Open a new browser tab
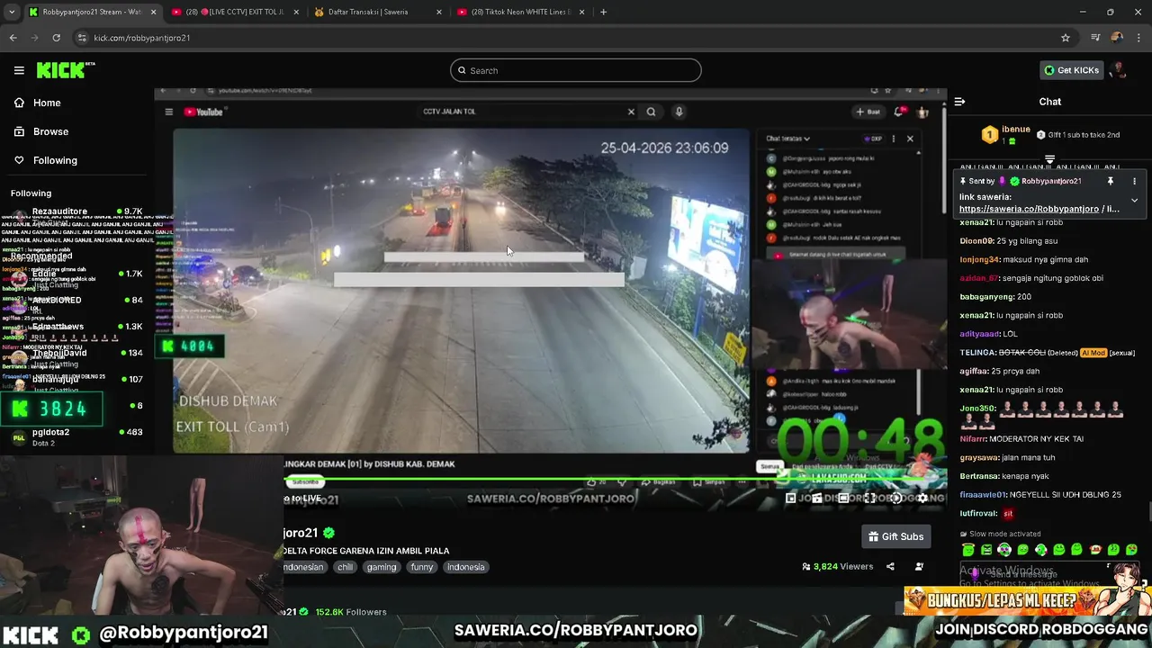 point(603,12)
